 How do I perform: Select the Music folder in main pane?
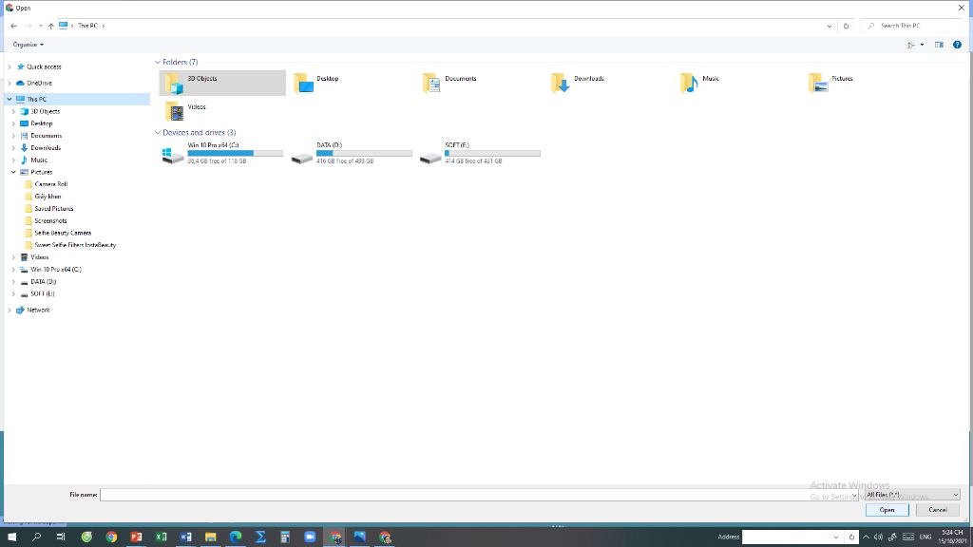(737, 84)
